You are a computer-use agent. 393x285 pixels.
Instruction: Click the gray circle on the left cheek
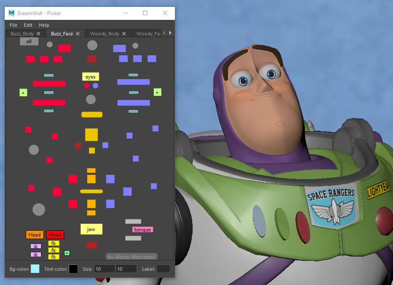pyautogui.click(x=34, y=150)
